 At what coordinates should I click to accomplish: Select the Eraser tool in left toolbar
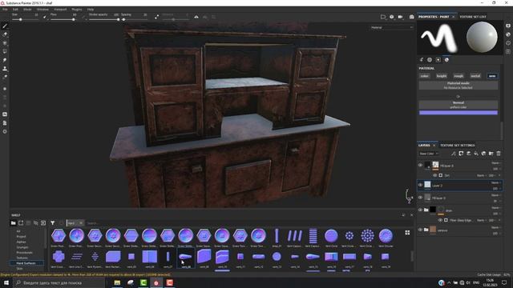click(5, 34)
